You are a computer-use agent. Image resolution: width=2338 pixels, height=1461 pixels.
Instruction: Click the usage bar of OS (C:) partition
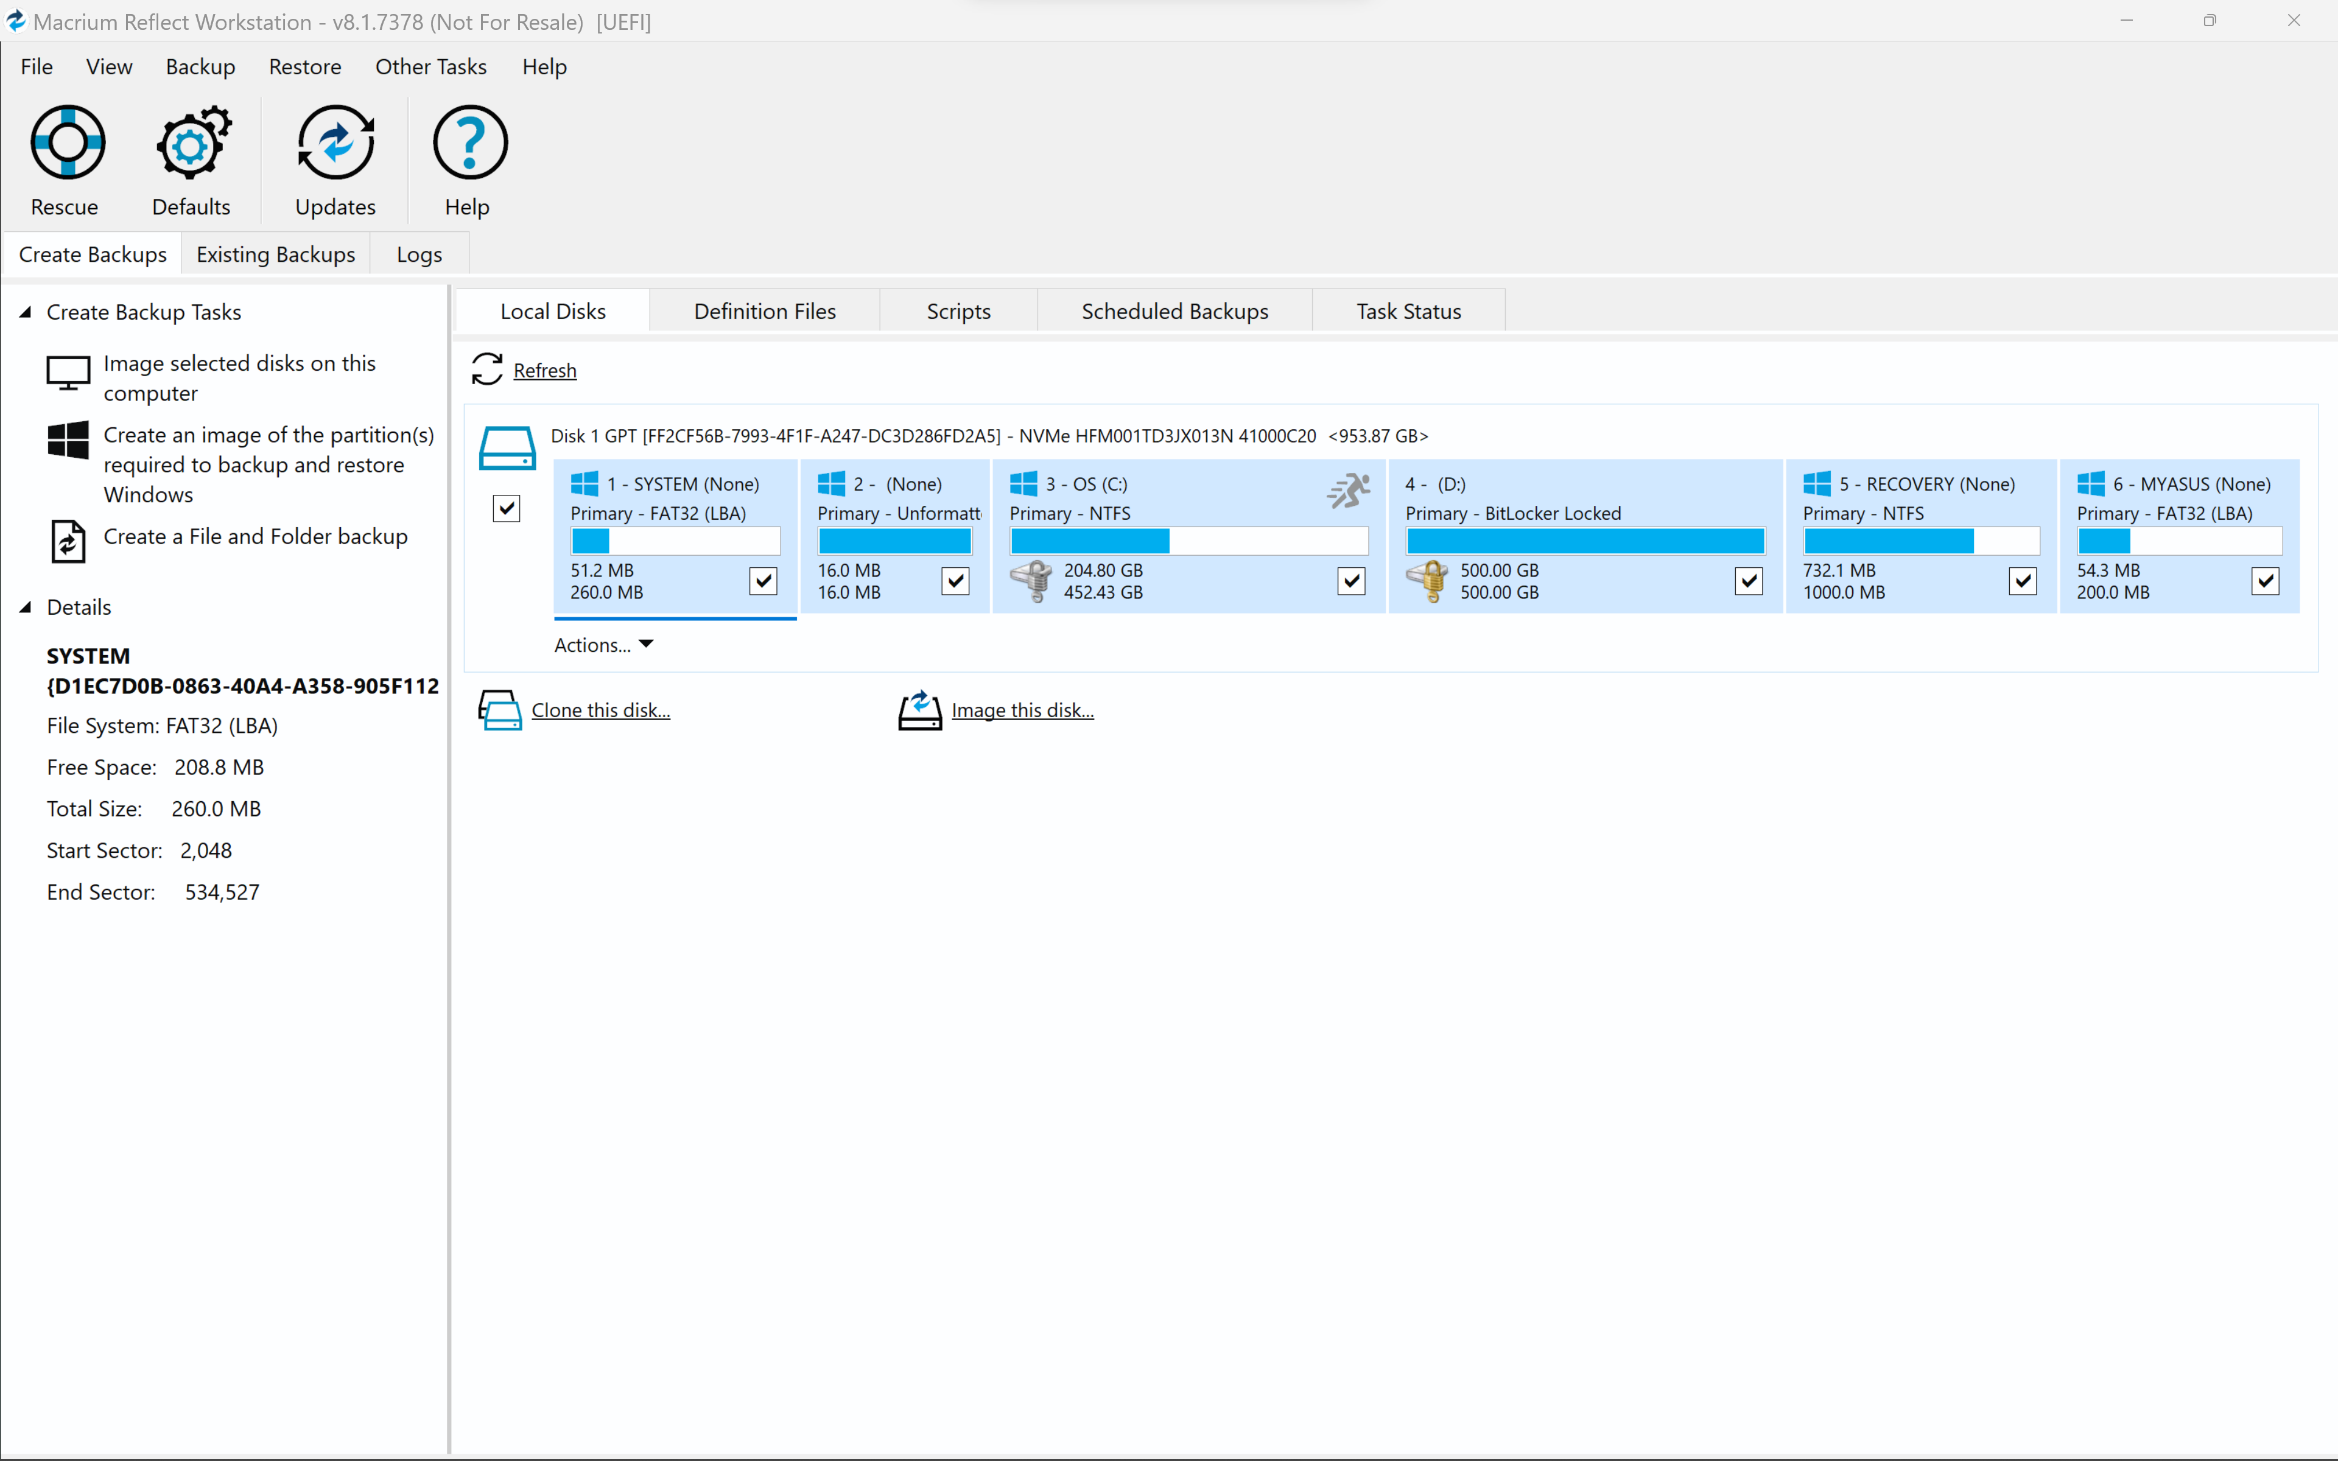[x=1188, y=541]
